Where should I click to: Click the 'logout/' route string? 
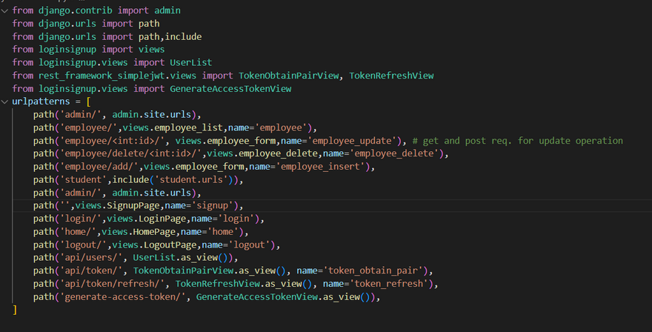click(x=83, y=245)
